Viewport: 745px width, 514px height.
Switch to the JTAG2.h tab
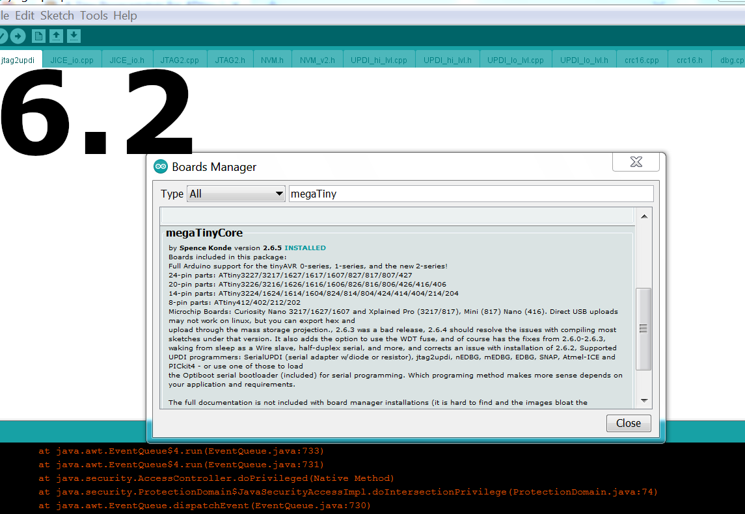(x=230, y=60)
